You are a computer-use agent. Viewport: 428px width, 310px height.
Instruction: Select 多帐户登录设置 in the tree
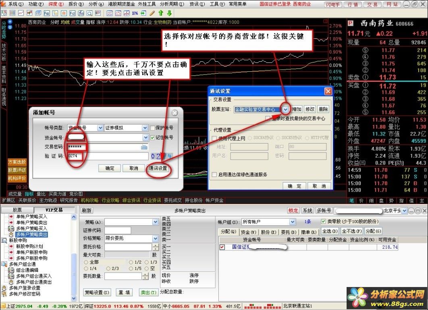pos(25,288)
